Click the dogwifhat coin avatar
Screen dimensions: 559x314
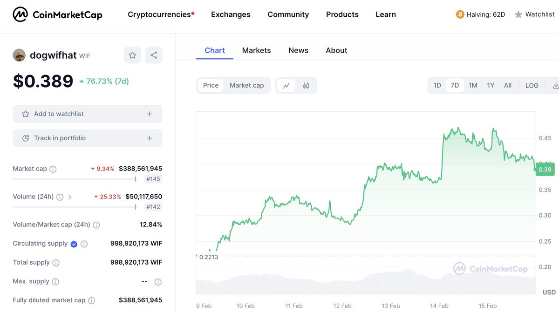[19, 55]
